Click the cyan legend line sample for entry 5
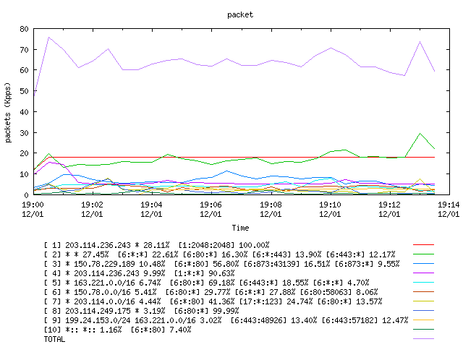This screenshot has width=463, height=347. pyautogui.click(x=423, y=283)
